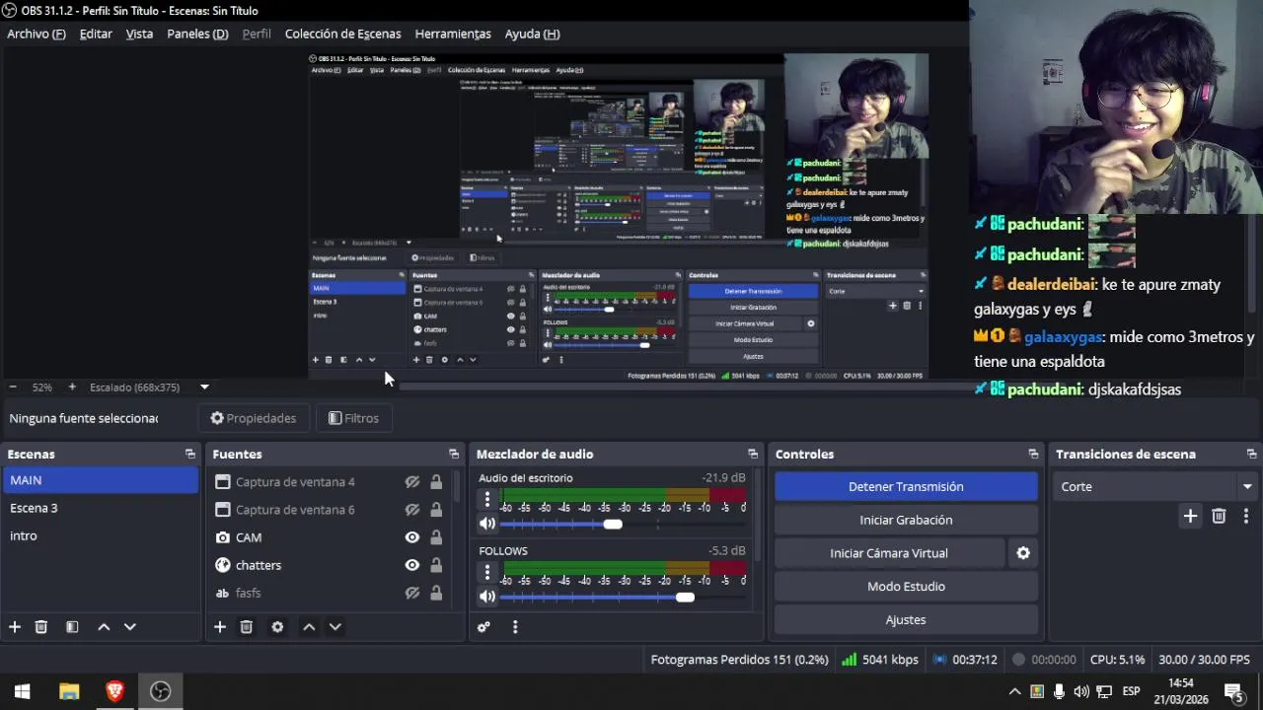Move source down in Fuentes list
The width and height of the screenshot is (1263, 710).
pos(334,627)
